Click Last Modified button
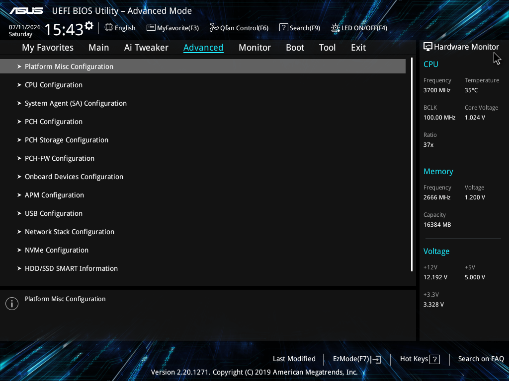This screenshot has width=509, height=381. tap(294, 359)
